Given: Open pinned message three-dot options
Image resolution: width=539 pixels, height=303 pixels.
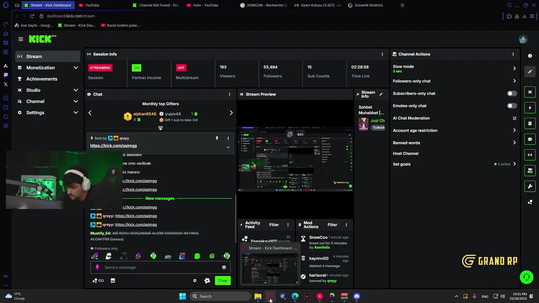Looking at the screenshot, I should [228, 138].
